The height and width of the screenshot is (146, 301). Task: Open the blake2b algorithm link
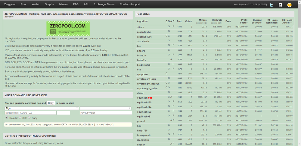141,55
